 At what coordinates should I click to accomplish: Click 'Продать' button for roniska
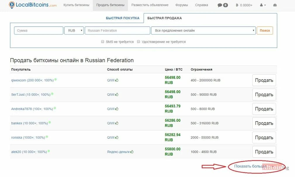pos(264,138)
